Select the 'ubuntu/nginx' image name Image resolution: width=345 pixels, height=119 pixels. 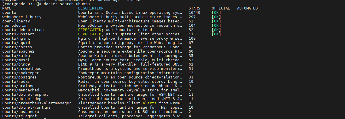pyautogui.click(x=16, y=39)
